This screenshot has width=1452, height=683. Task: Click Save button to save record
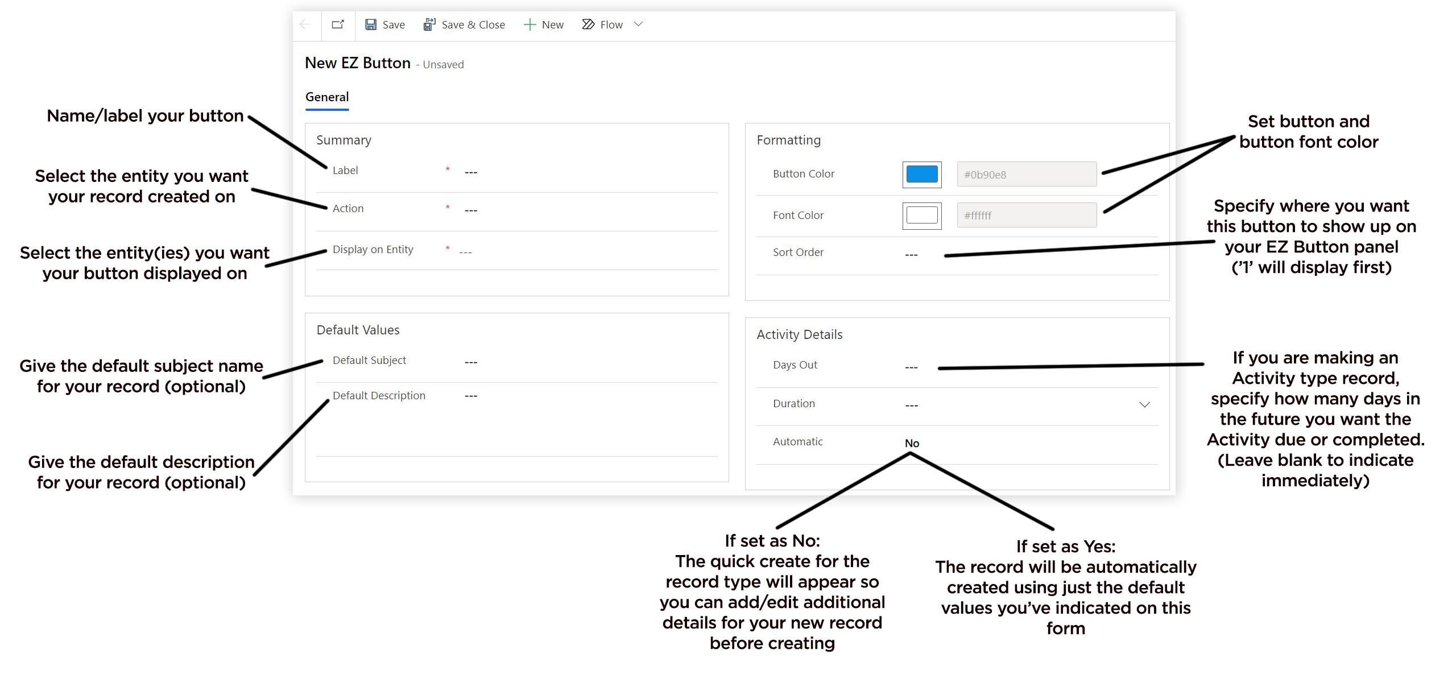[383, 24]
